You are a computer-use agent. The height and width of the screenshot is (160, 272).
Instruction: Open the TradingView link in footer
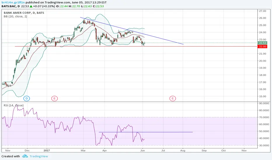(x=39, y=156)
